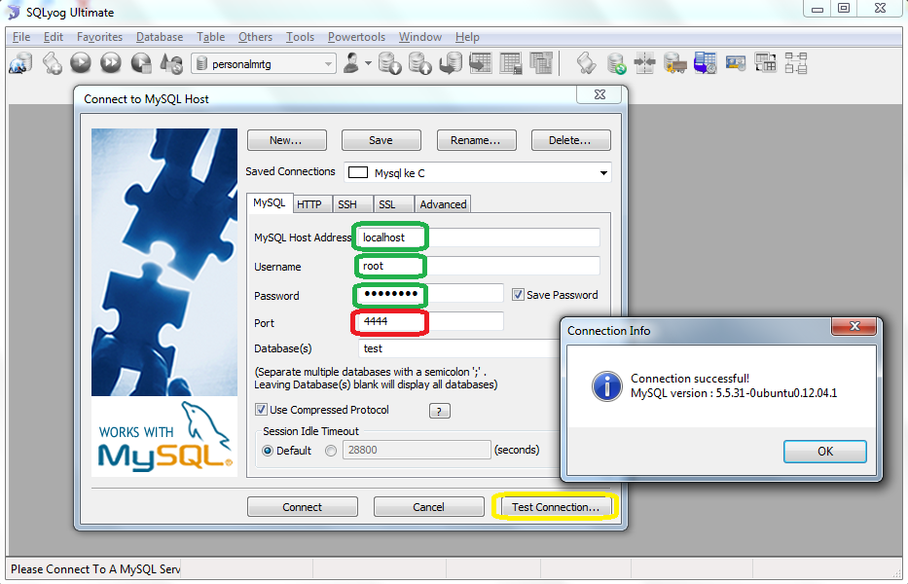908x584 pixels.
Task: Click the Save connection button
Action: (381, 140)
